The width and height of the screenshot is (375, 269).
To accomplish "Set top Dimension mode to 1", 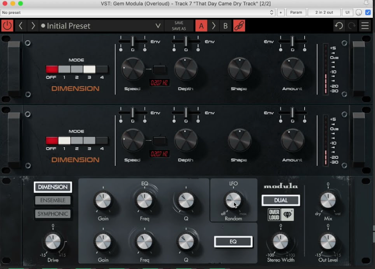I will click(x=64, y=69).
